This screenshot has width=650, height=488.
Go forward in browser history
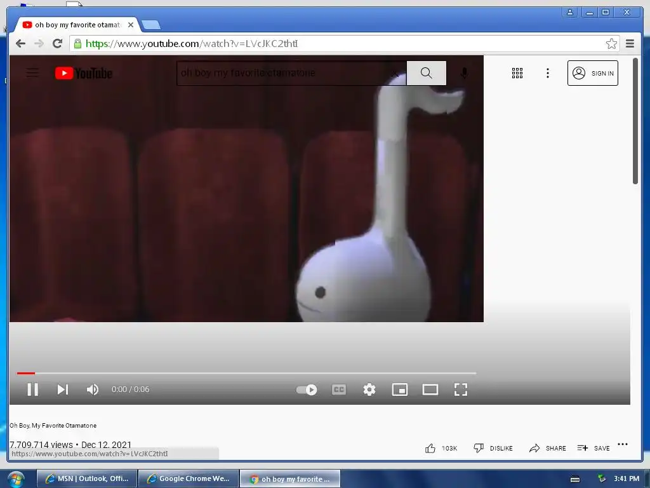tap(39, 44)
